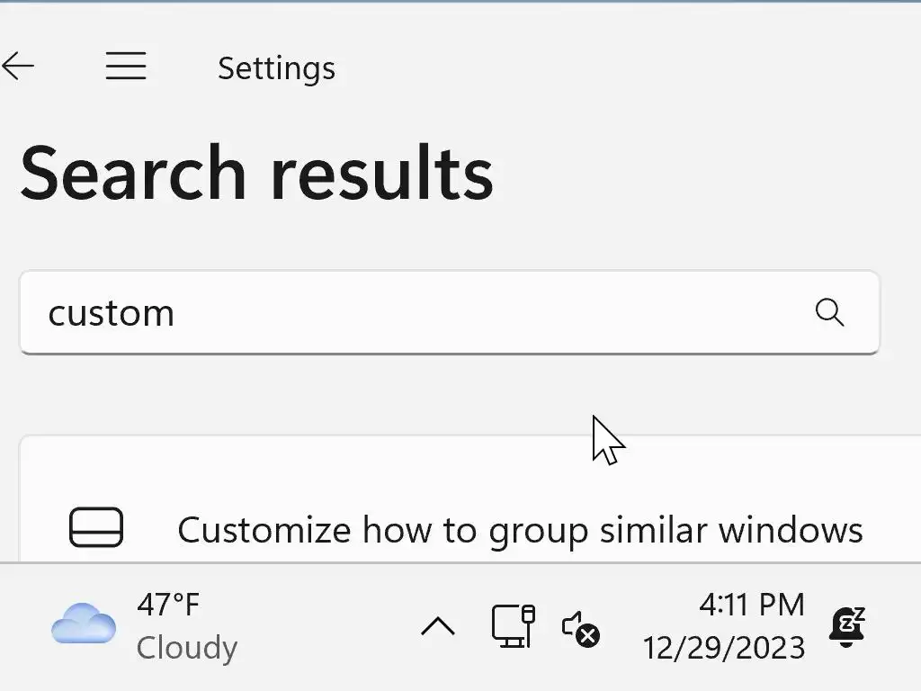The width and height of the screenshot is (921, 691).
Task: Click the window layout icon beside the result
Action: click(x=96, y=527)
